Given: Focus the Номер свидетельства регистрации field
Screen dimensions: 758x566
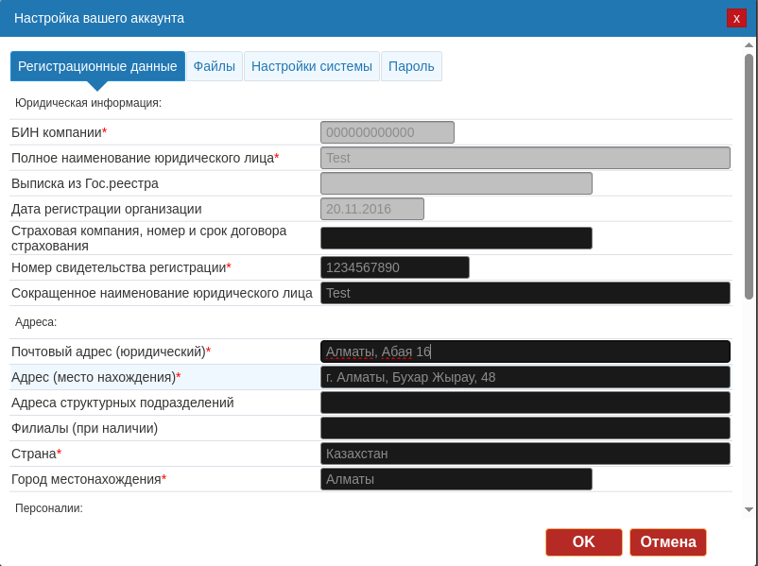Looking at the screenshot, I should (395, 267).
